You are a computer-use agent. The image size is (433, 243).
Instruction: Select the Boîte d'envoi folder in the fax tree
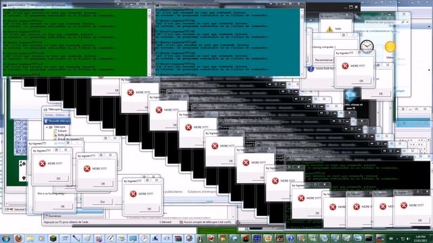tap(63, 135)
